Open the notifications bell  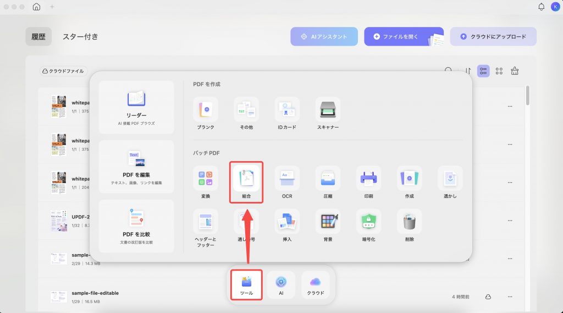coord(541,7)
